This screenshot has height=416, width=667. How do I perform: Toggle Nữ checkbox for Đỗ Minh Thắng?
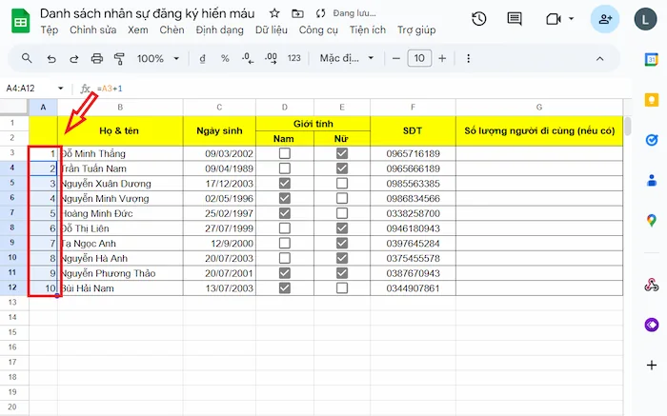coord(342,153)
